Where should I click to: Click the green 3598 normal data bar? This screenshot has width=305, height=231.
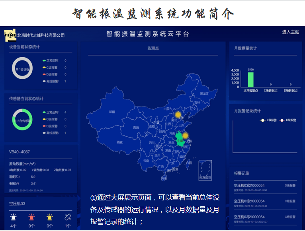250,80
